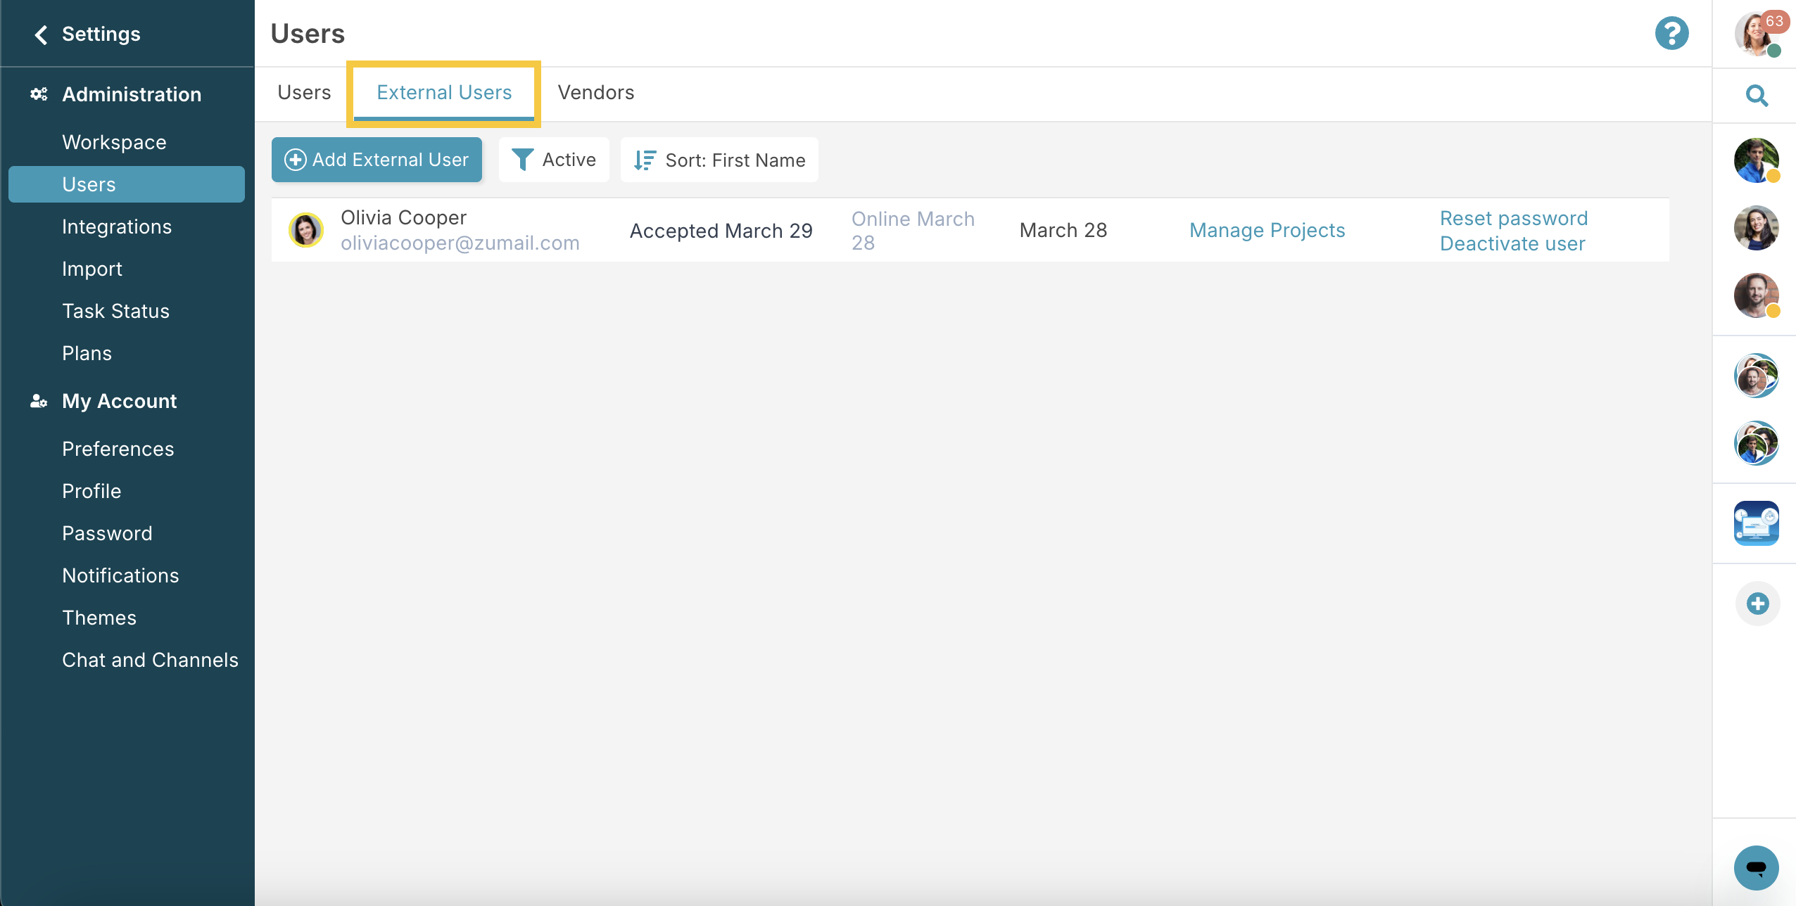Click the Manage Projects link
The image size is (1796, 906).
tap(1267, 230)
